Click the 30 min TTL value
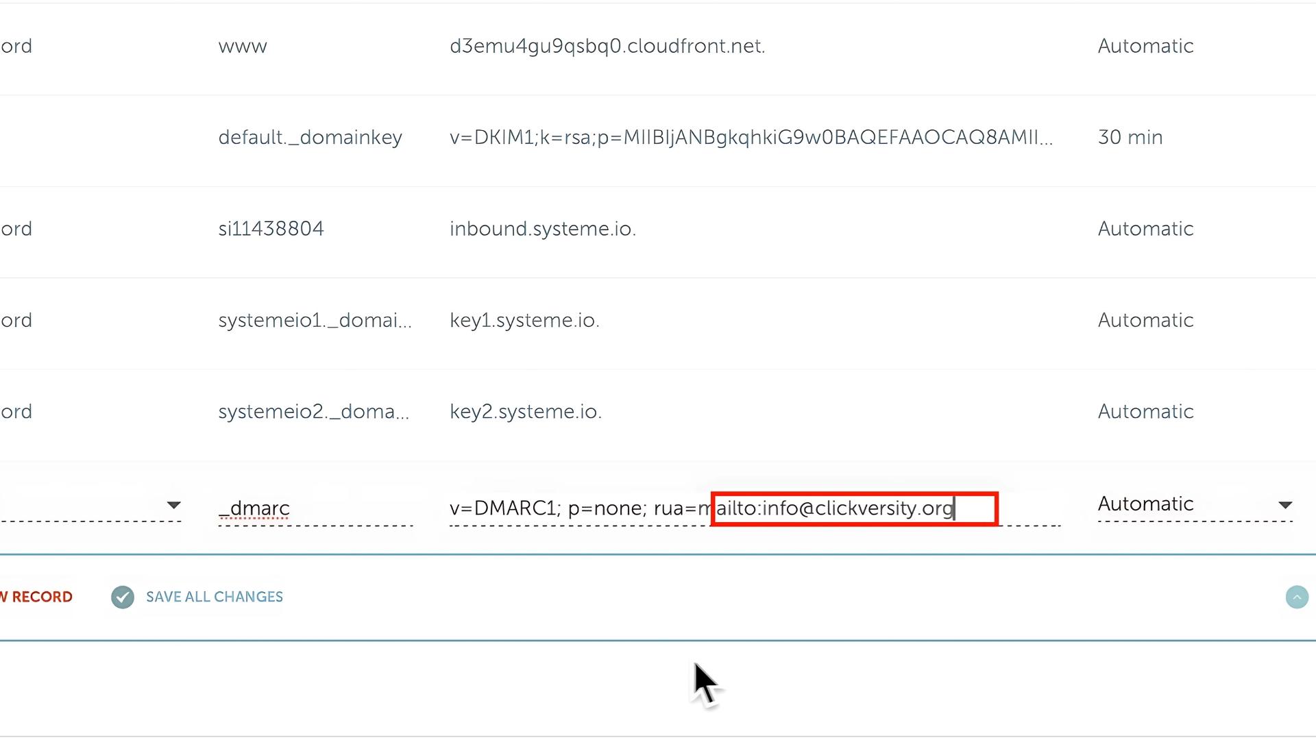This screenshot has height=740, width=1316. click(x=1130, y=138)
